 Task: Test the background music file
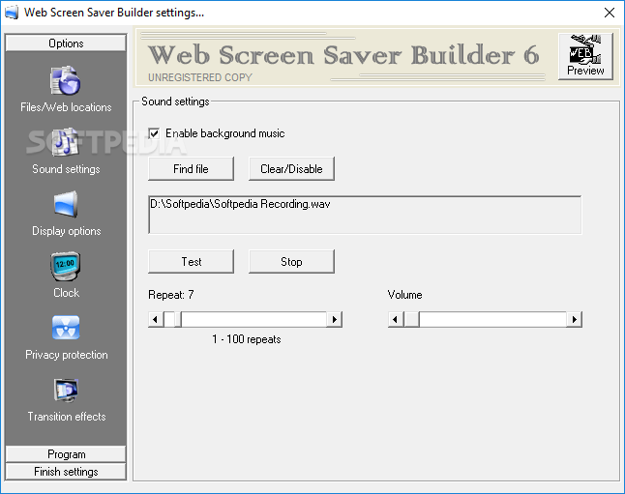pos(191,262)
